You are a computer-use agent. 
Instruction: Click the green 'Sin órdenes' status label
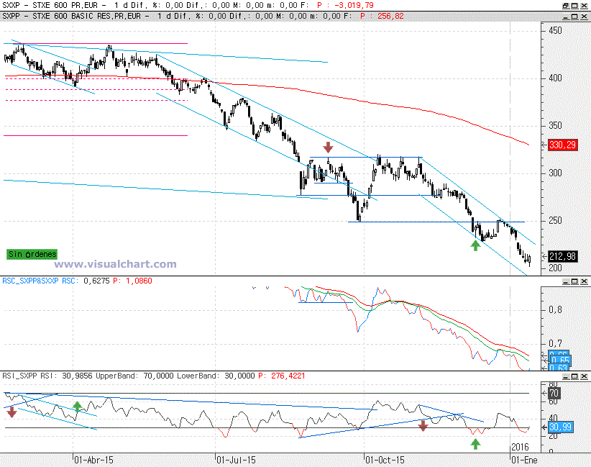32,254
